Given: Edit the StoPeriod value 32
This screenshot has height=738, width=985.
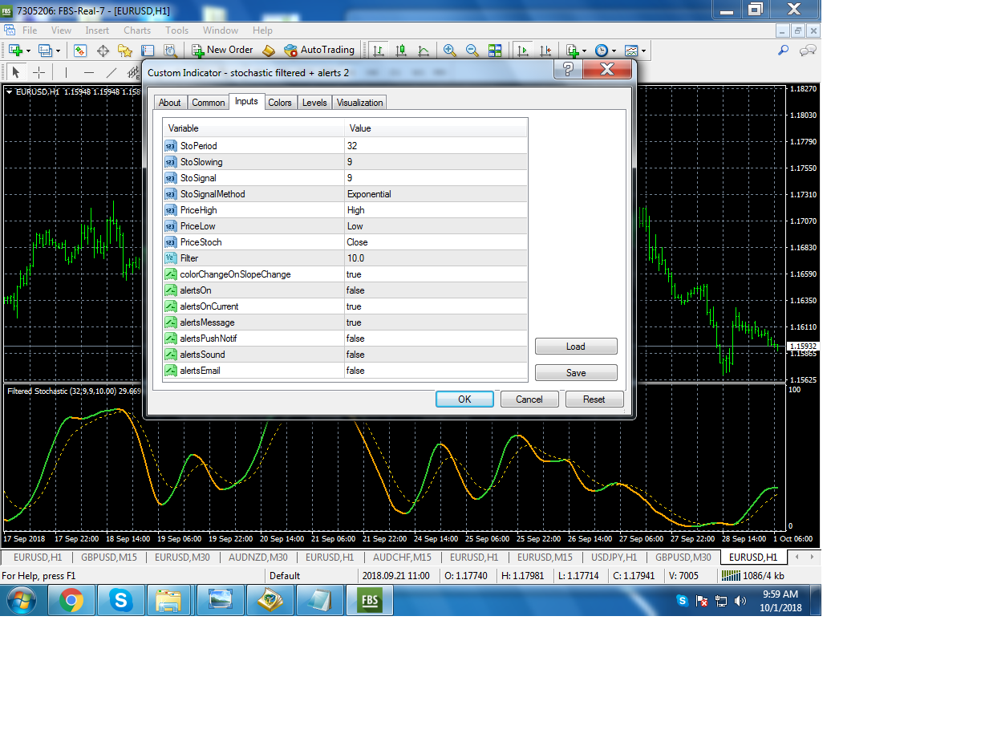Looking at the screenshot, I should click(352, 146).
